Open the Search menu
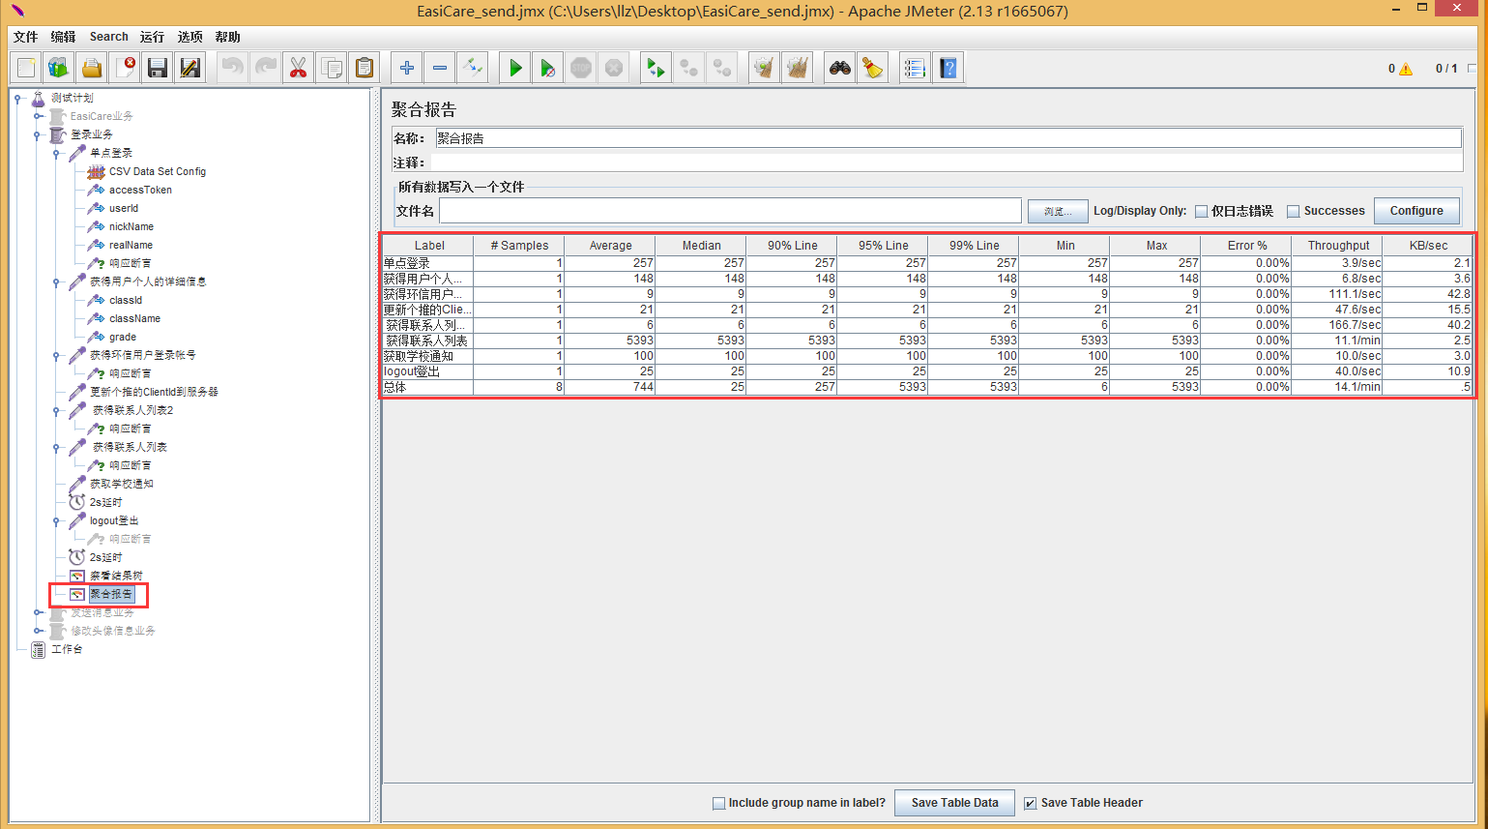Screen dimensions: 1488x829 pos(108,37)
